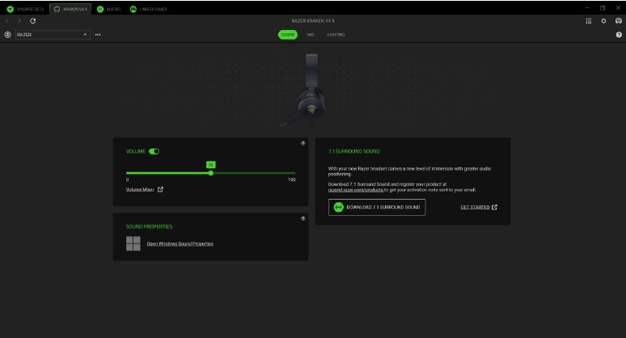Image resolution: width=626 pixels, height=338 pixels.
Task: Click the Linked Games controller icon
Action: coord(133,9)
